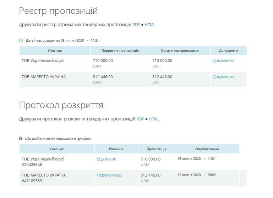
Task: Click the Рішення column header
Action: pyautogui.click(x=116, y=149)
